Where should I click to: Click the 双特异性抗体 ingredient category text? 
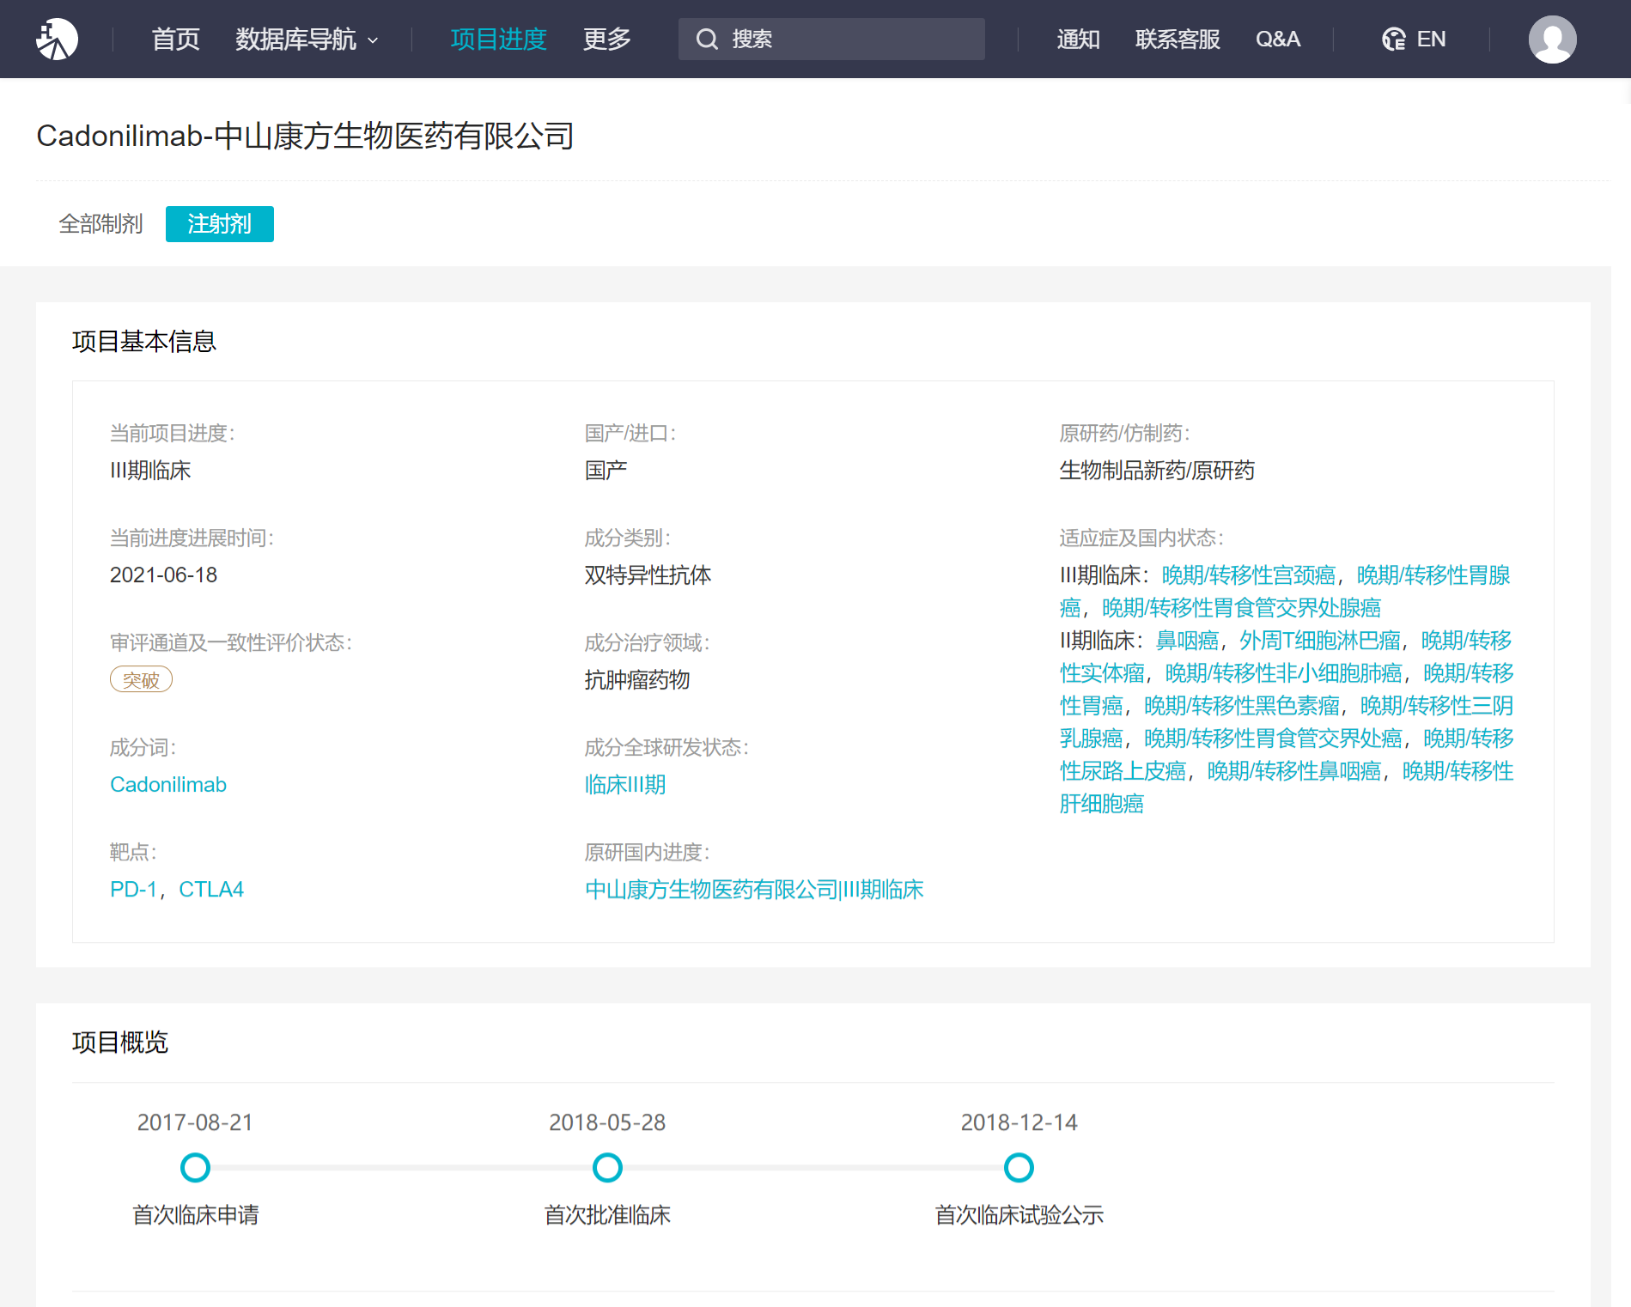pos(648,574)
